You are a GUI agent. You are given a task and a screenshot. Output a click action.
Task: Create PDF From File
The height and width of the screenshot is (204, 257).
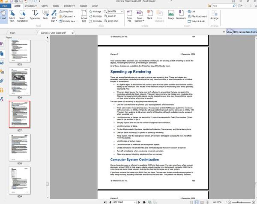[x=129, y=16]
